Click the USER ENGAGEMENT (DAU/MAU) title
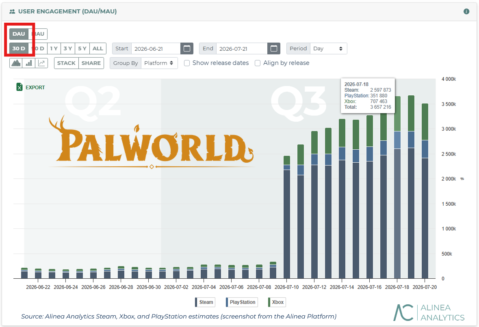 point(67,12)
